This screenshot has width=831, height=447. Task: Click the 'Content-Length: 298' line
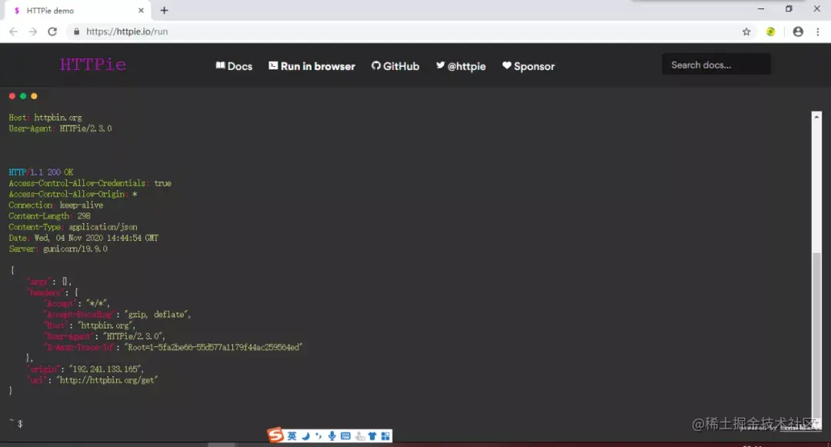pyautogui.click(x=49, y=216)
